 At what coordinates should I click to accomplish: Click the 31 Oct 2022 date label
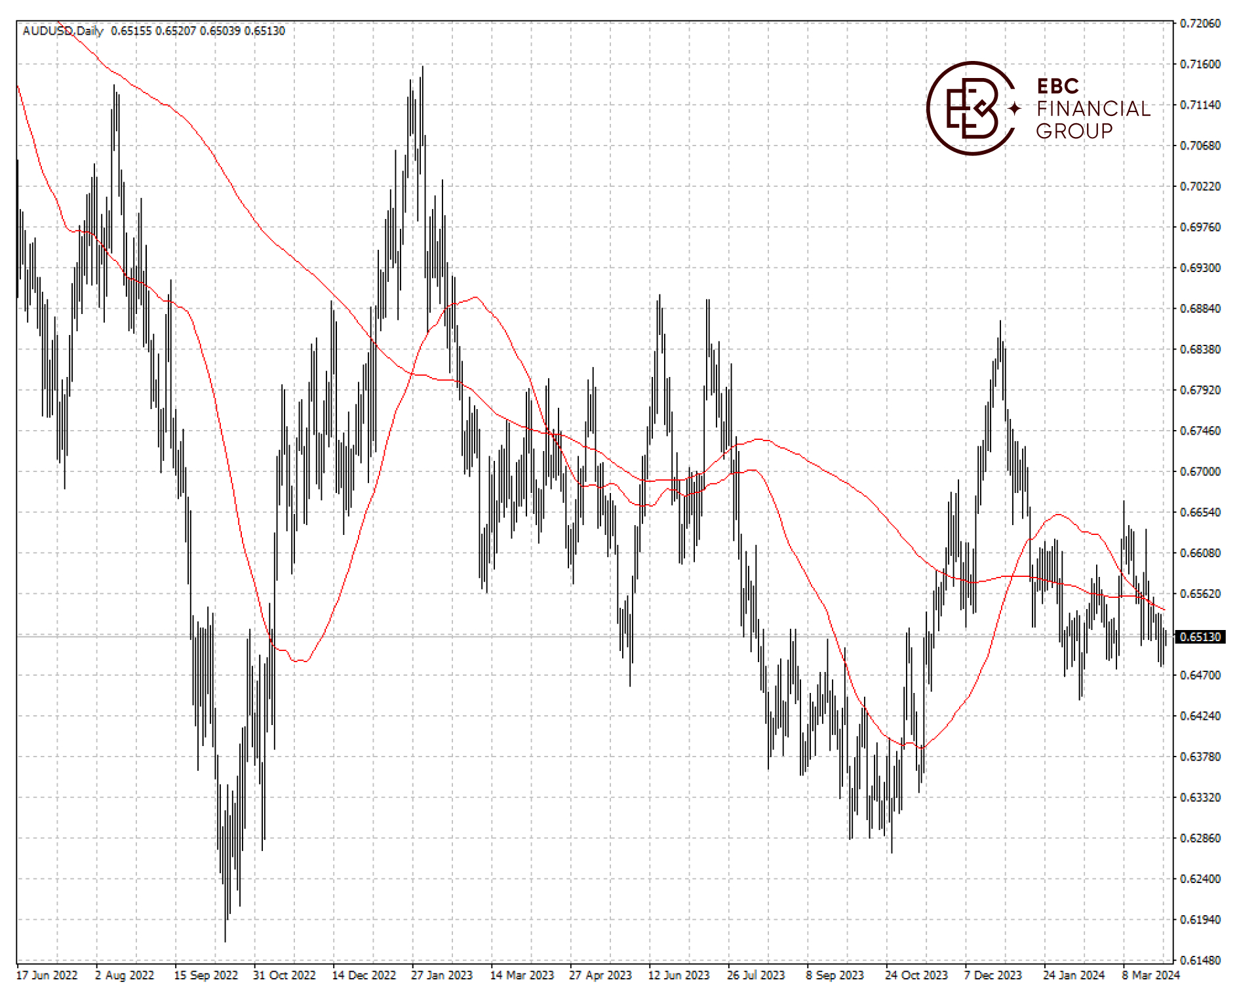point(285,975)
